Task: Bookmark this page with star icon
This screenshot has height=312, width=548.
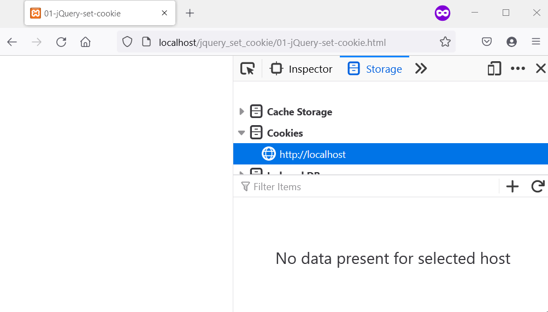Action: click(x=445, y=42)
